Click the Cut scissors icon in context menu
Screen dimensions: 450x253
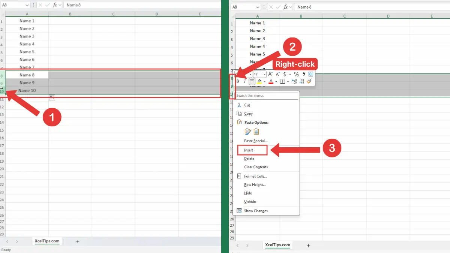point(239,105)
